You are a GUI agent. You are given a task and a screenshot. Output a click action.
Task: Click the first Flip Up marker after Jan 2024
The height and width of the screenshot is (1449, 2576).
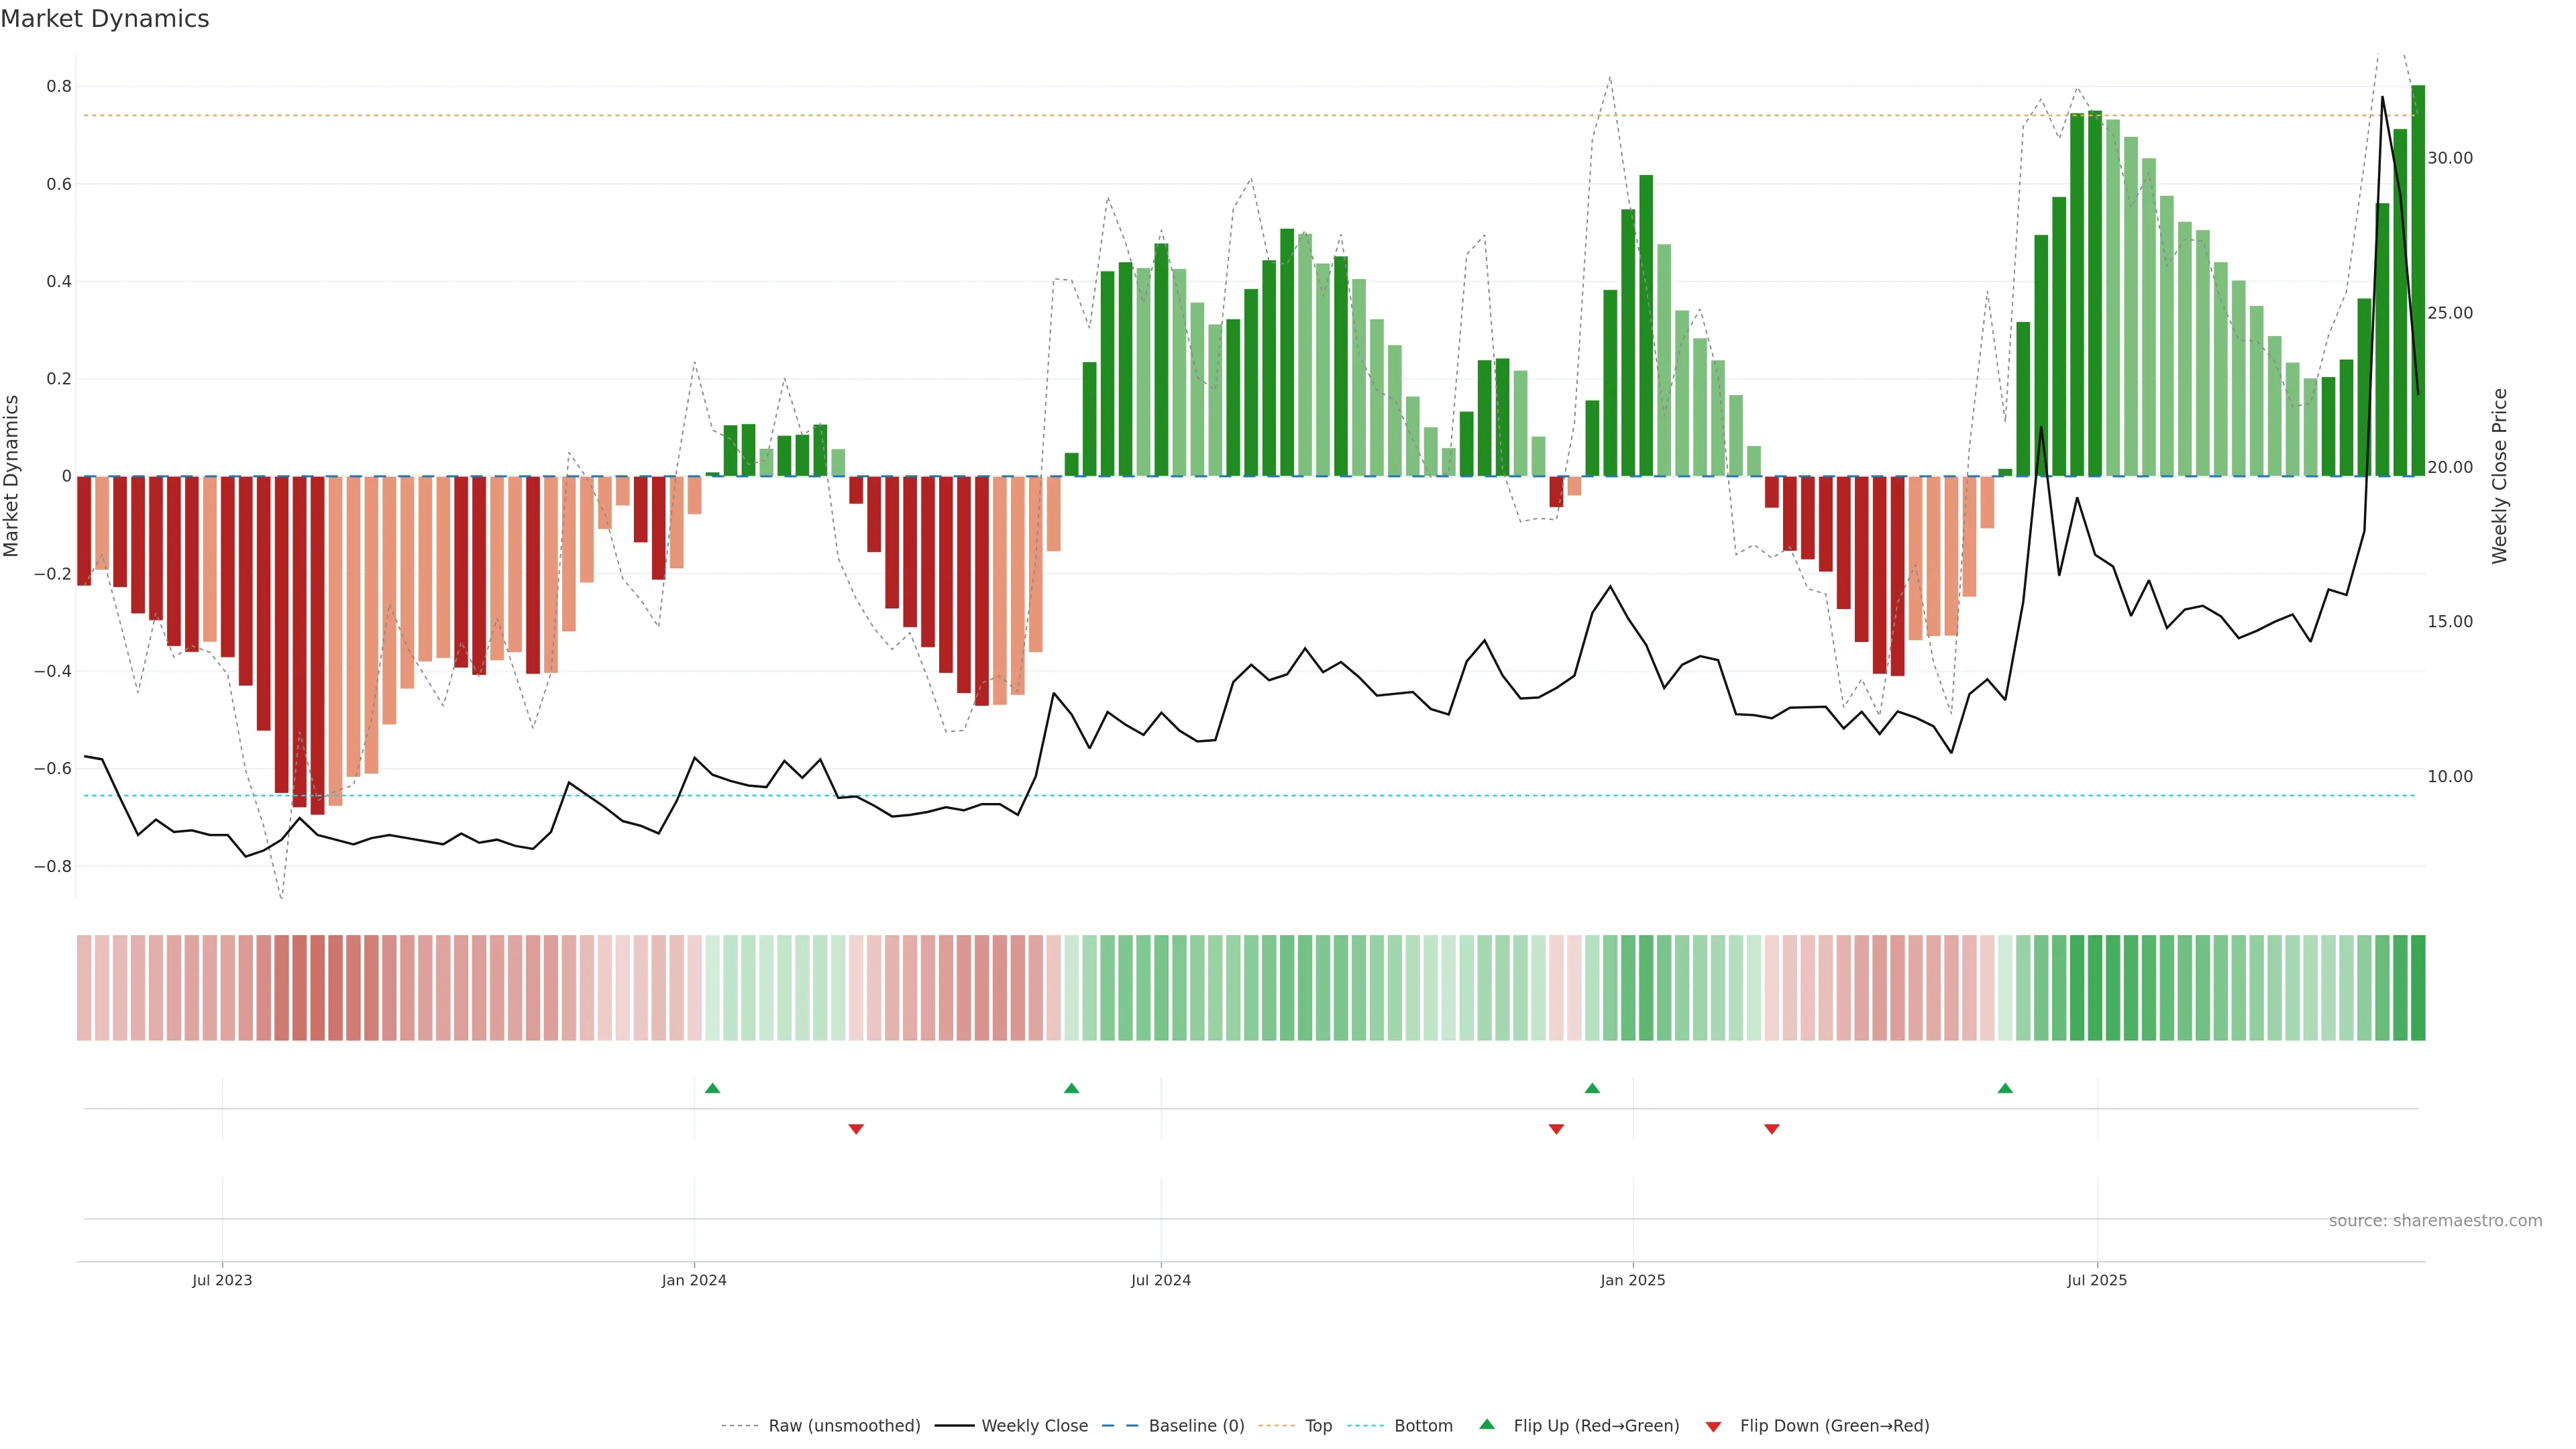coord(712,1088)
